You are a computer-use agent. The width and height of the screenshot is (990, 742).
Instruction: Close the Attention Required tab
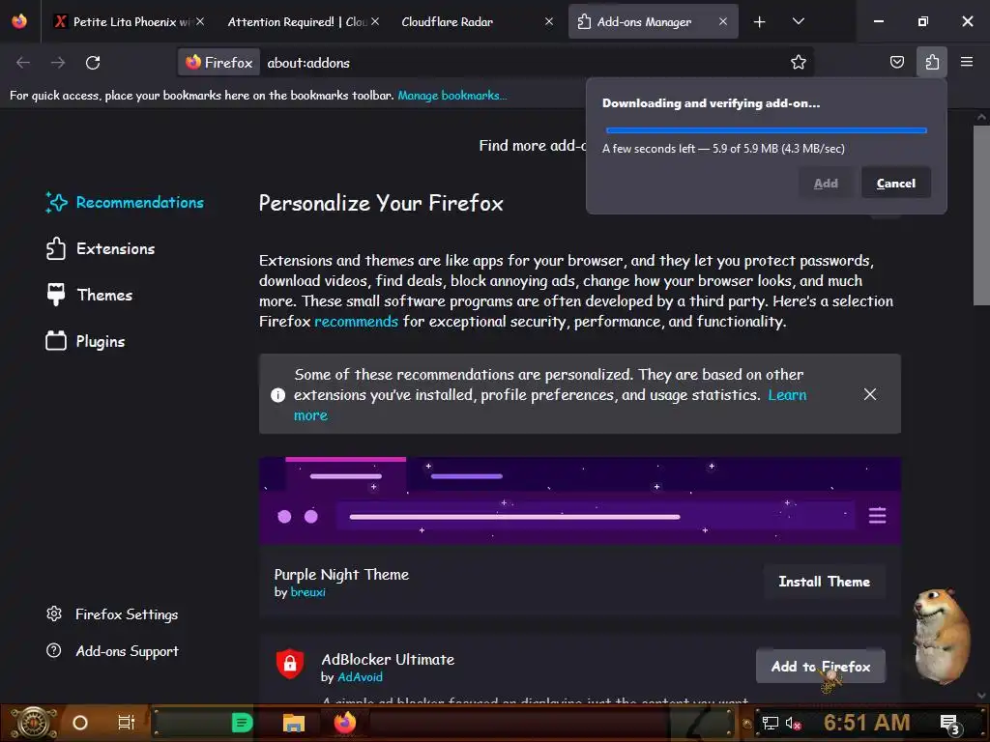pyautogui.click(x=375, y=21)
